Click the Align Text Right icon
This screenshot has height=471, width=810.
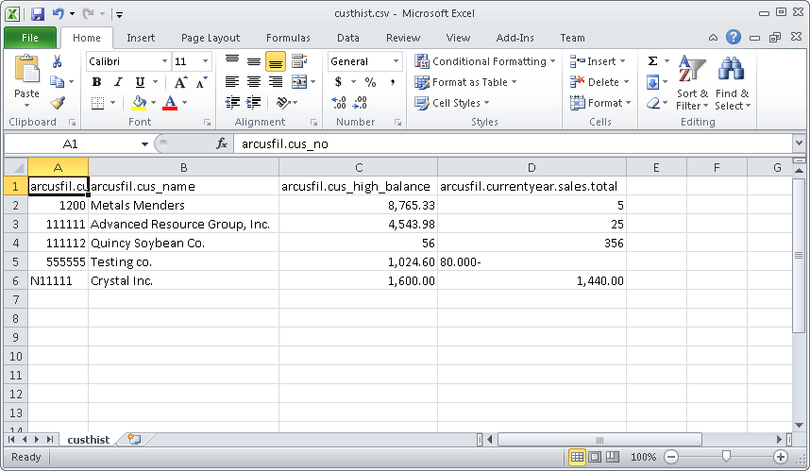(276, 82)
